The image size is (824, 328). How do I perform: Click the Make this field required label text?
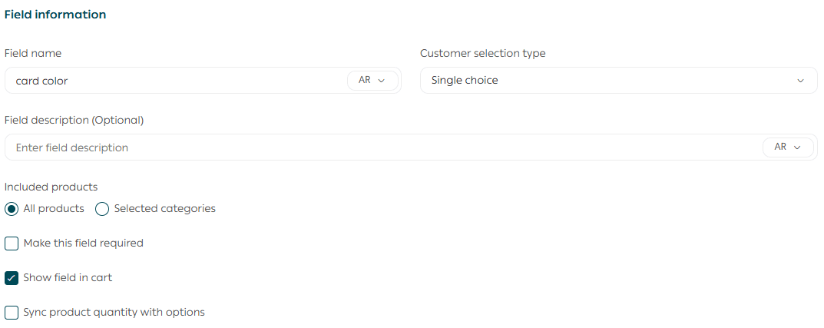83,244
